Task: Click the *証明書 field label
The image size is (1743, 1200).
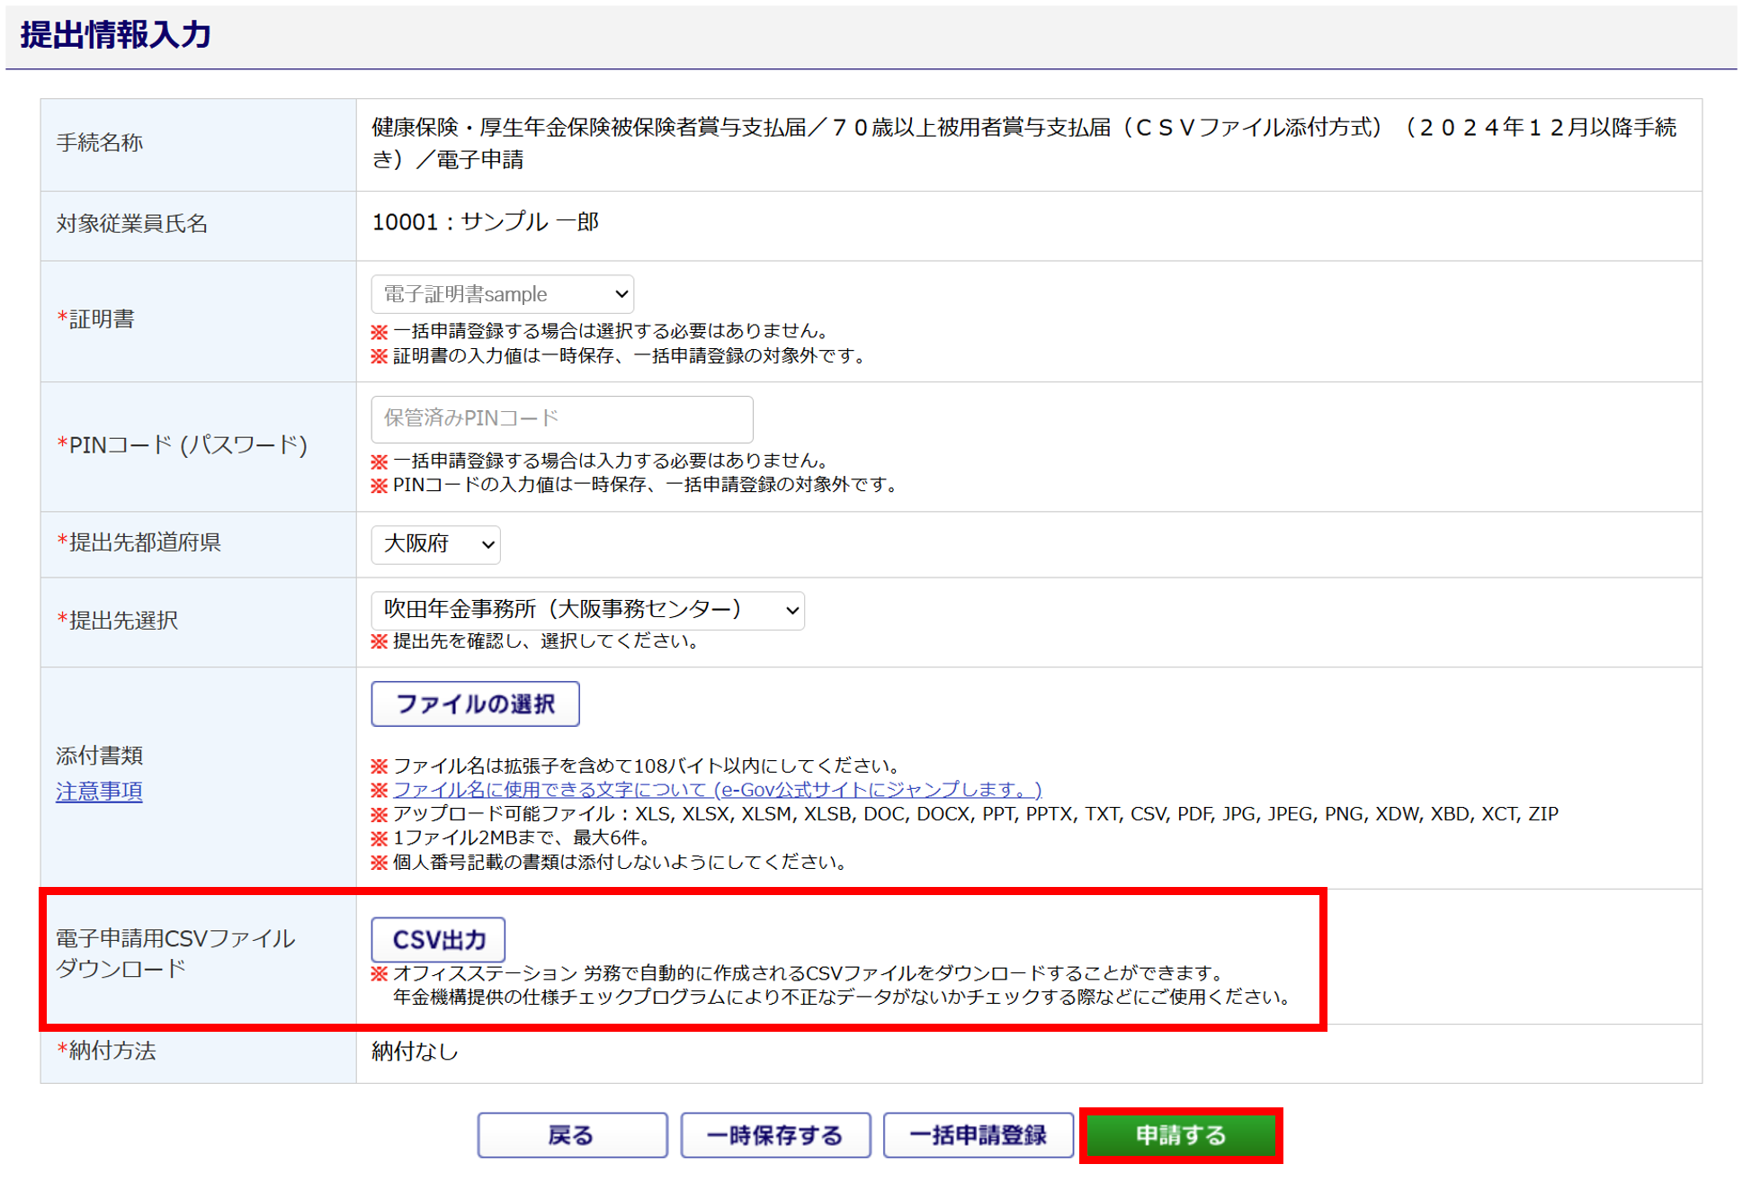Action: coord(95,319)
